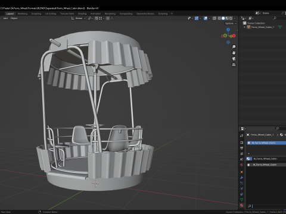Select wireframe viewport shading
286x214 pixels.
pos(219,18)
